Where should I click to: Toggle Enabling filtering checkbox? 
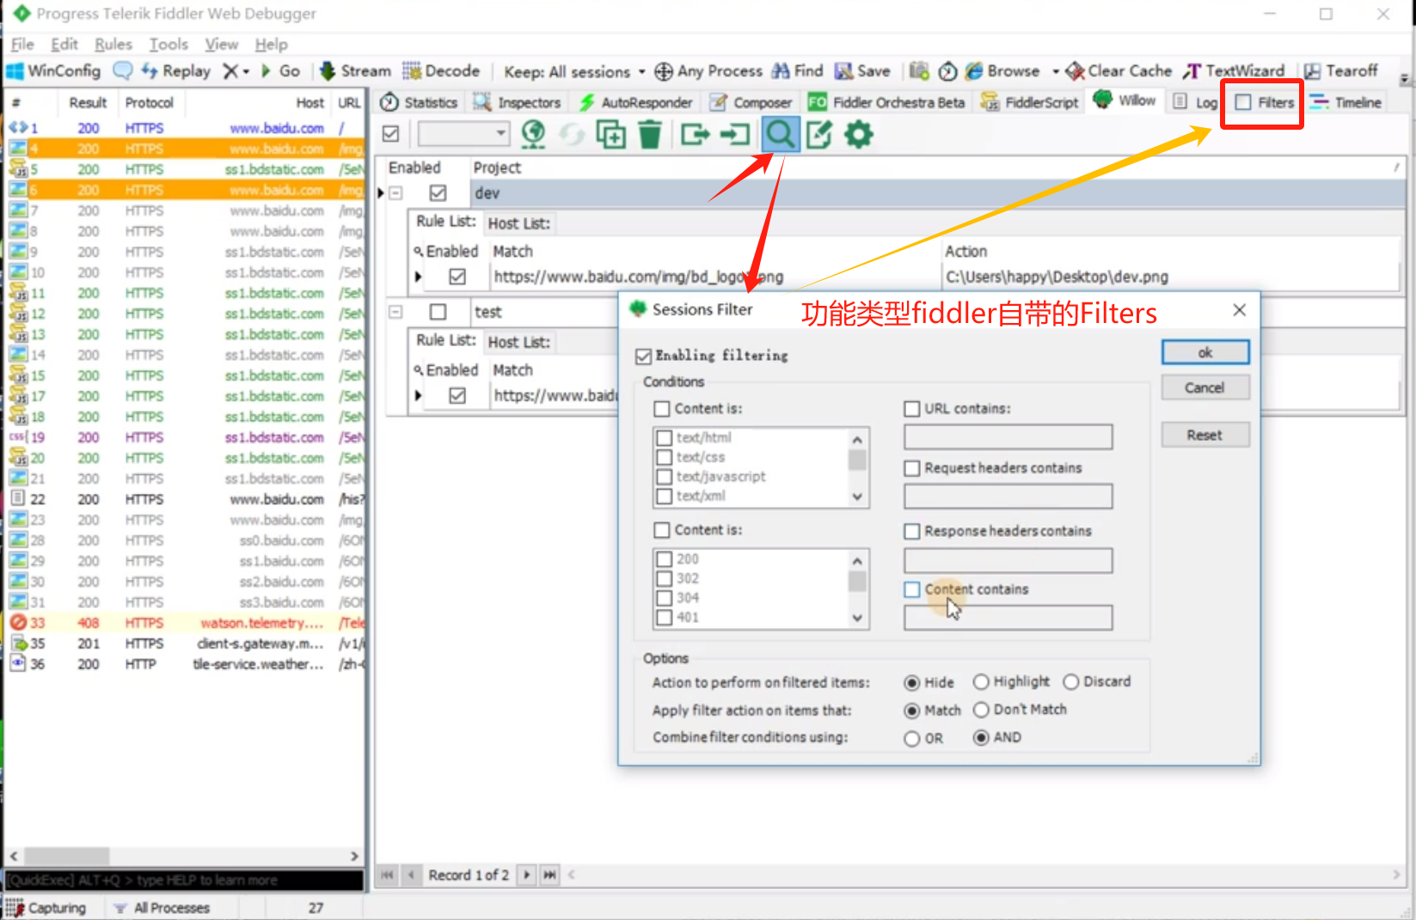[x=643, y=356]
